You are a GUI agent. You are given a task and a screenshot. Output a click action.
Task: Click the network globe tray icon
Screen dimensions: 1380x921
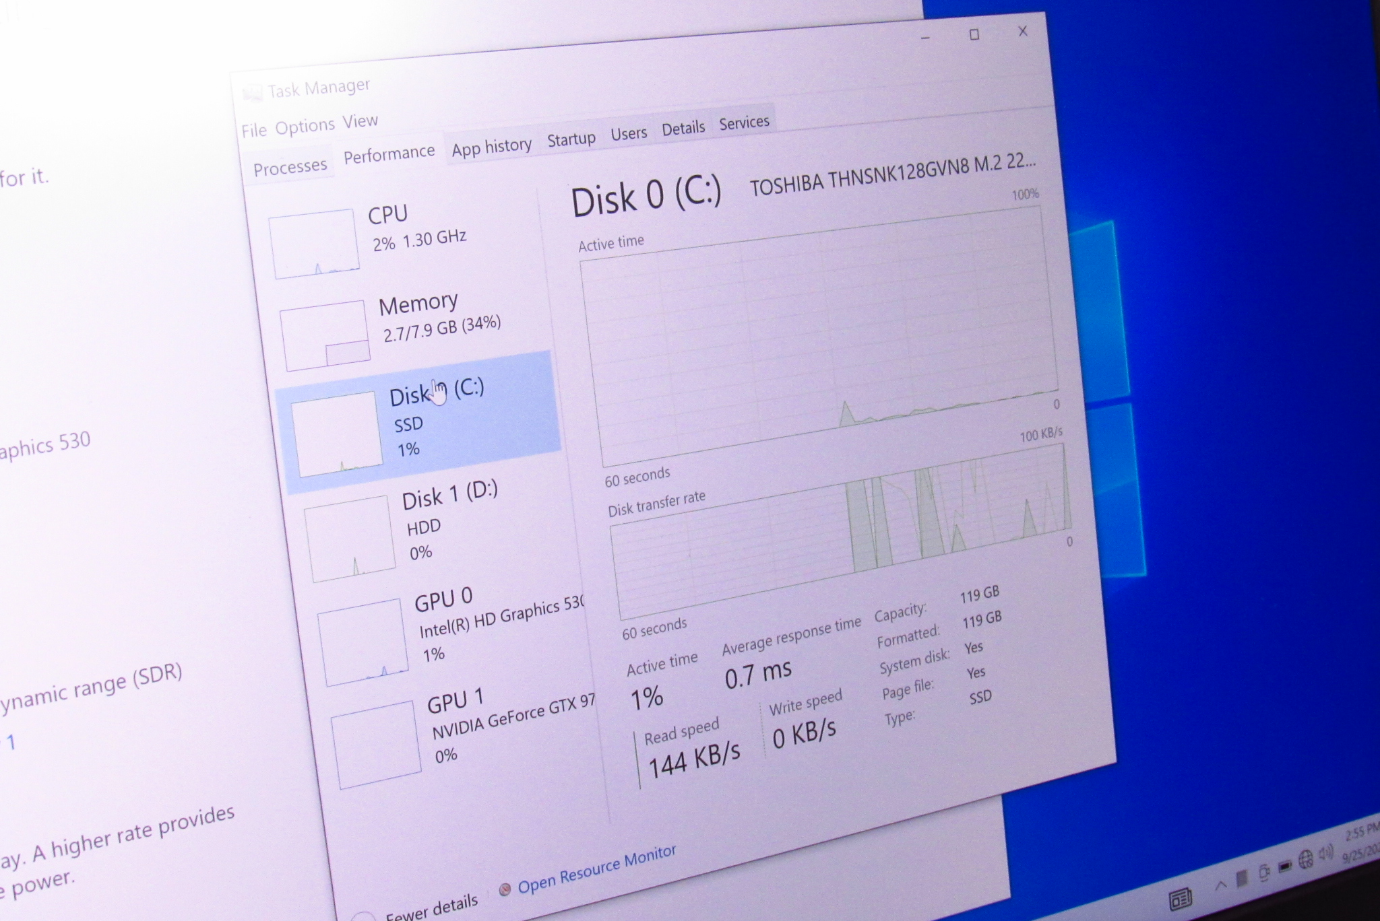click(1306, 858)
